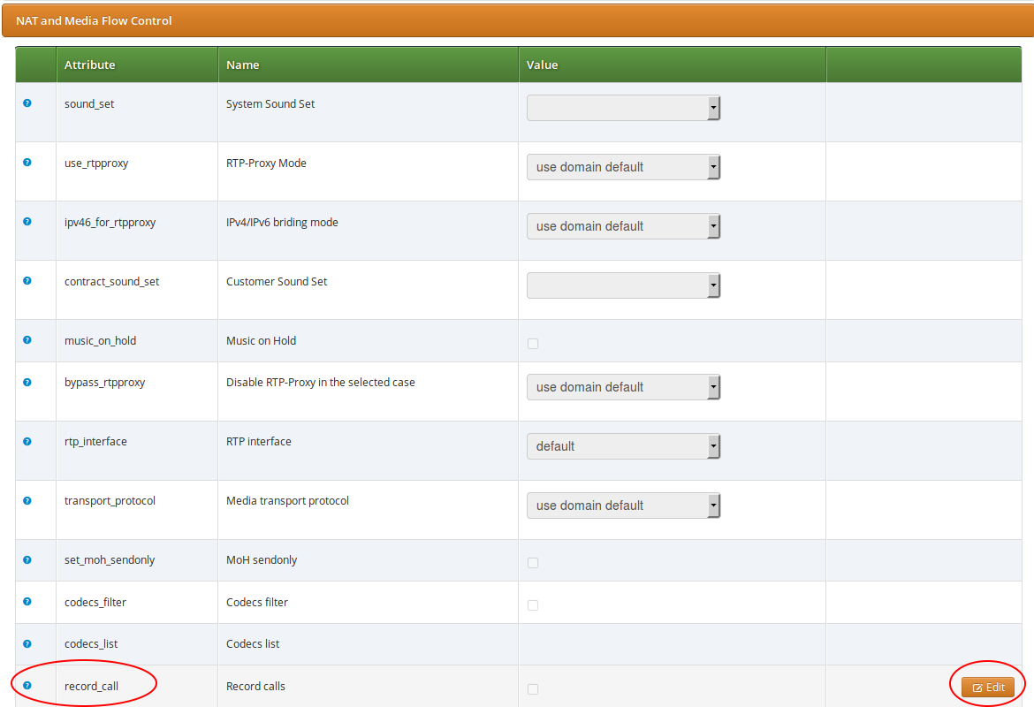1034x707 pixels.
Task: Open help for use_rtpproxy
Action: tap(27, 163)
